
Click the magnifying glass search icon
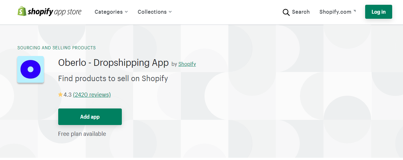(x=286, y=12)
